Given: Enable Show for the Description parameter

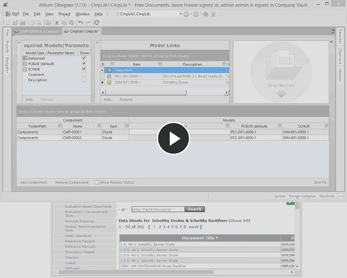Looking at the screenshot, I should click(x=84, y=80).
